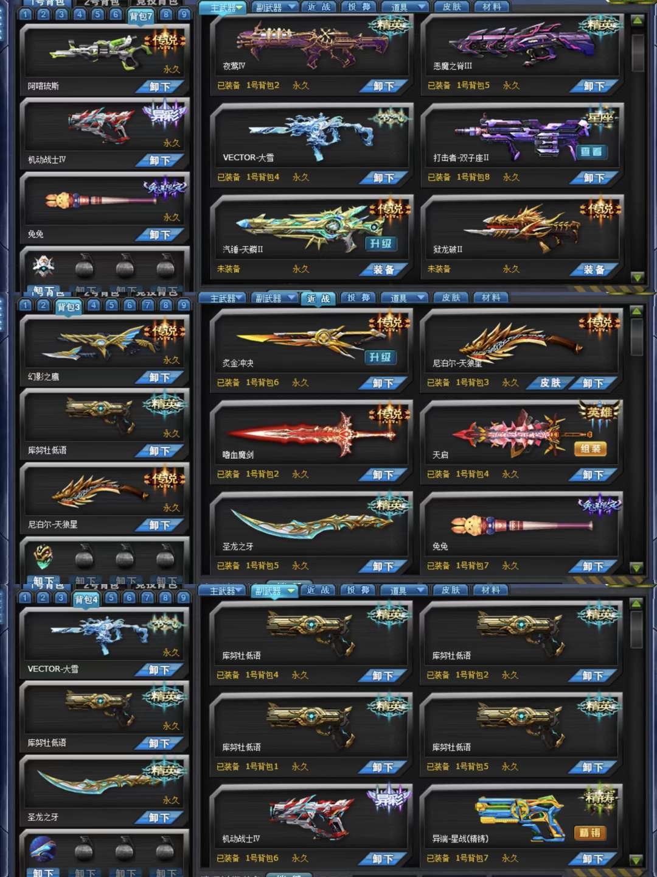Select the 打击者-双子座II gun icon
Image resolution: width=657 pixels, height=877 pixels.
521,135
